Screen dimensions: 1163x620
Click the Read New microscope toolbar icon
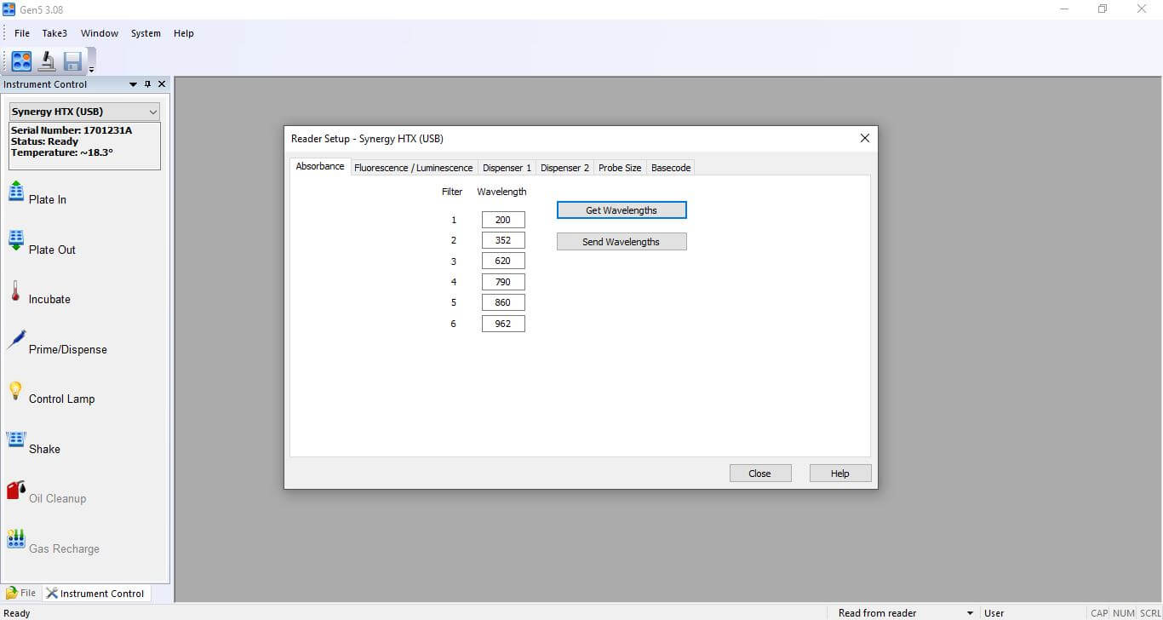47,61
